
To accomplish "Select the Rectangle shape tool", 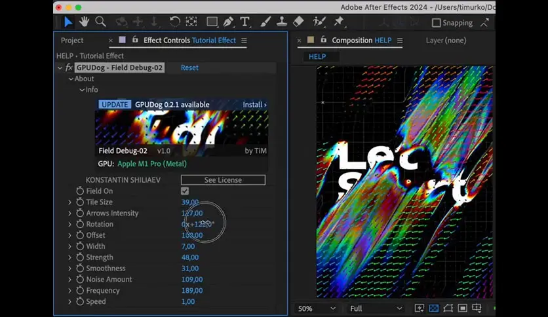I will (x=212, y=22).
